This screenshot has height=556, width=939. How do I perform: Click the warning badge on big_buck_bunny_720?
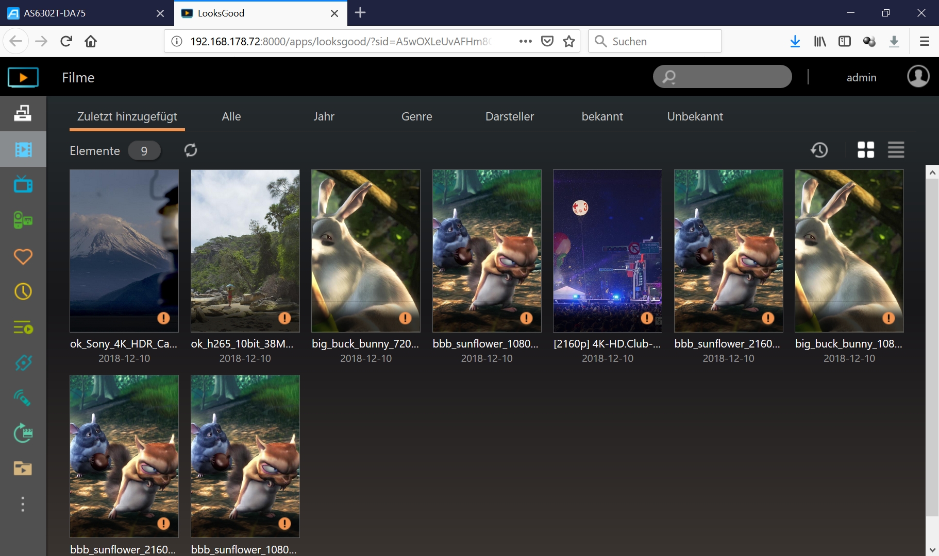405,318
